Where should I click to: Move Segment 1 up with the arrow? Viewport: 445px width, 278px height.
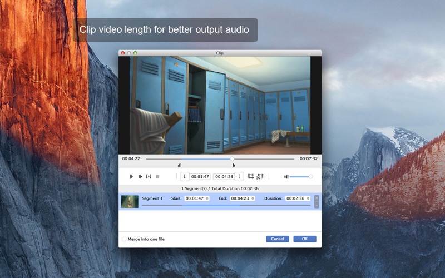point(317,202)
